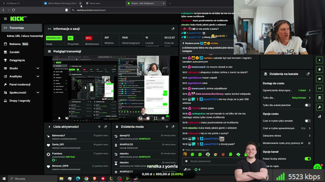Open File Explorer from the taskbar
Viewport: 325px width, 182px height.
[61, 179]
